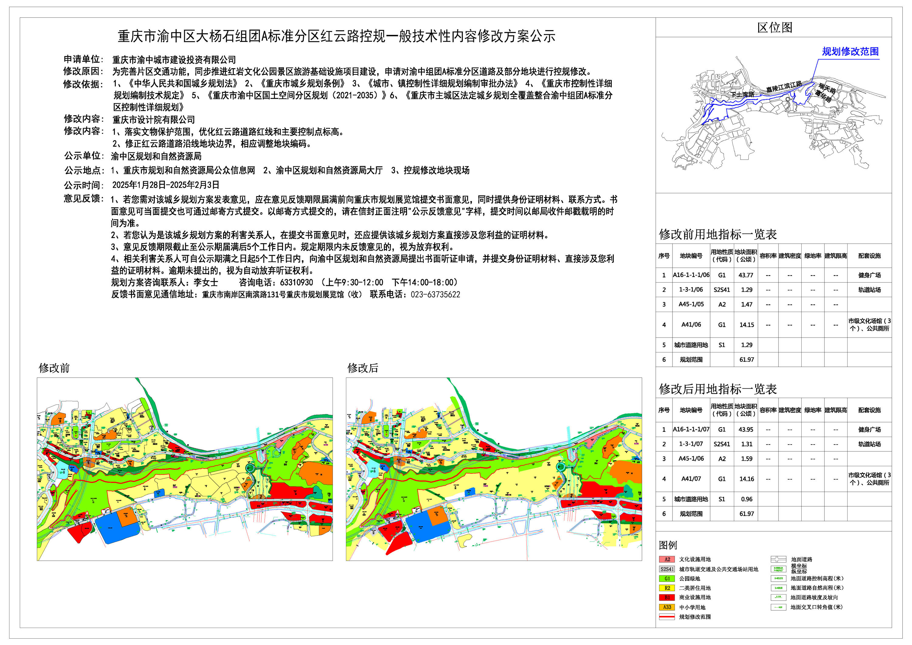The width and height of the screenshot is (912, 645).
Task: Click the 中小学用地 legend label
Action: [x=692, y=607]
